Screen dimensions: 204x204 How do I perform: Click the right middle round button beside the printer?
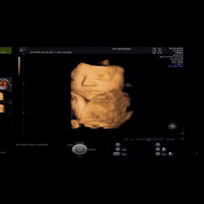point(158,149)
